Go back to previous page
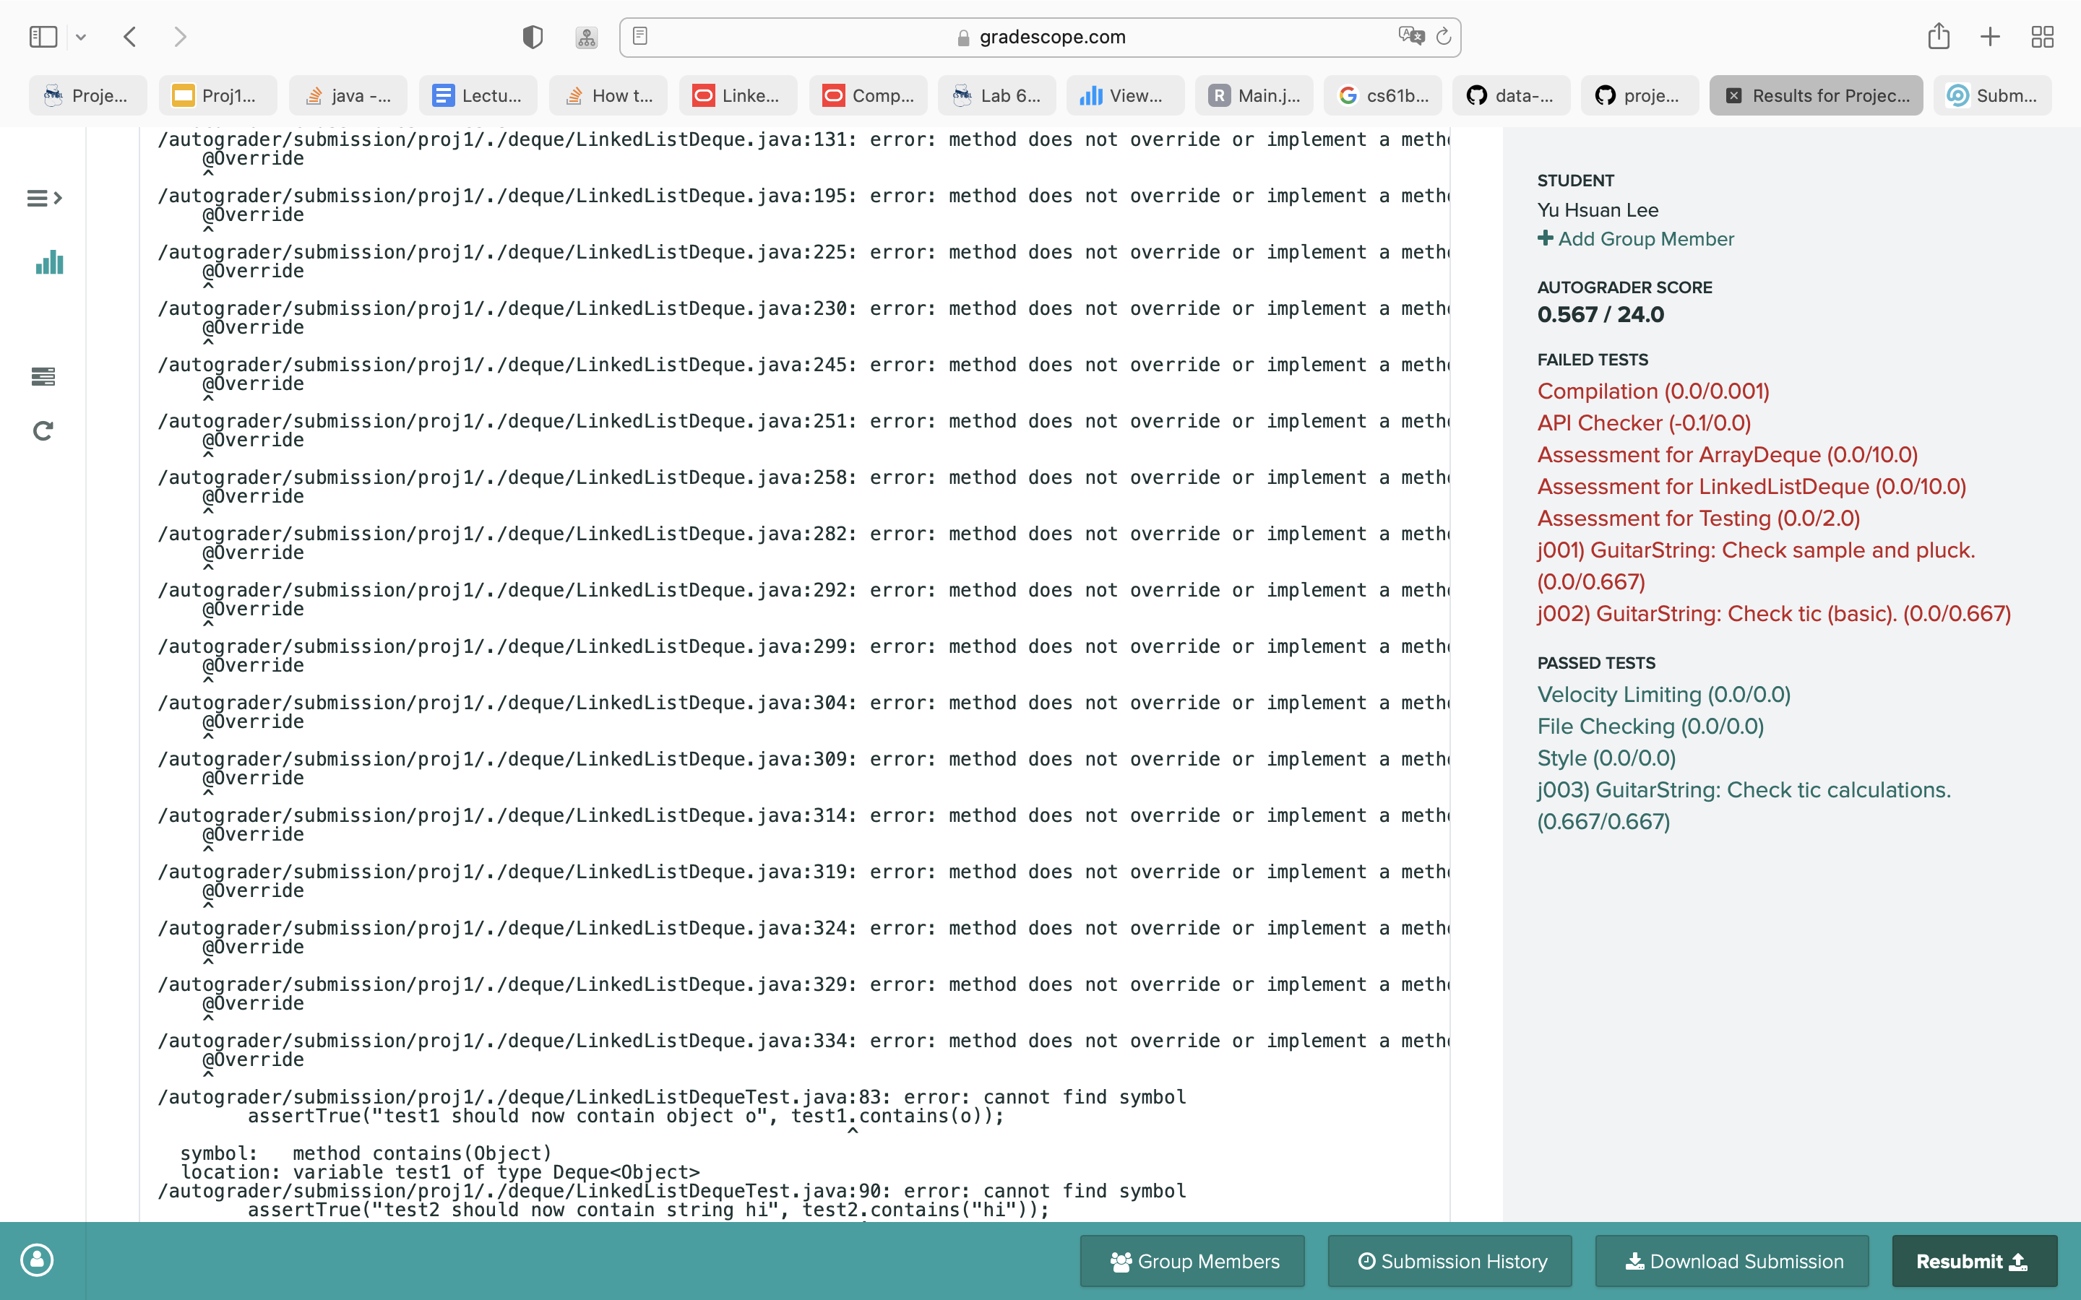 coord(130,37)
